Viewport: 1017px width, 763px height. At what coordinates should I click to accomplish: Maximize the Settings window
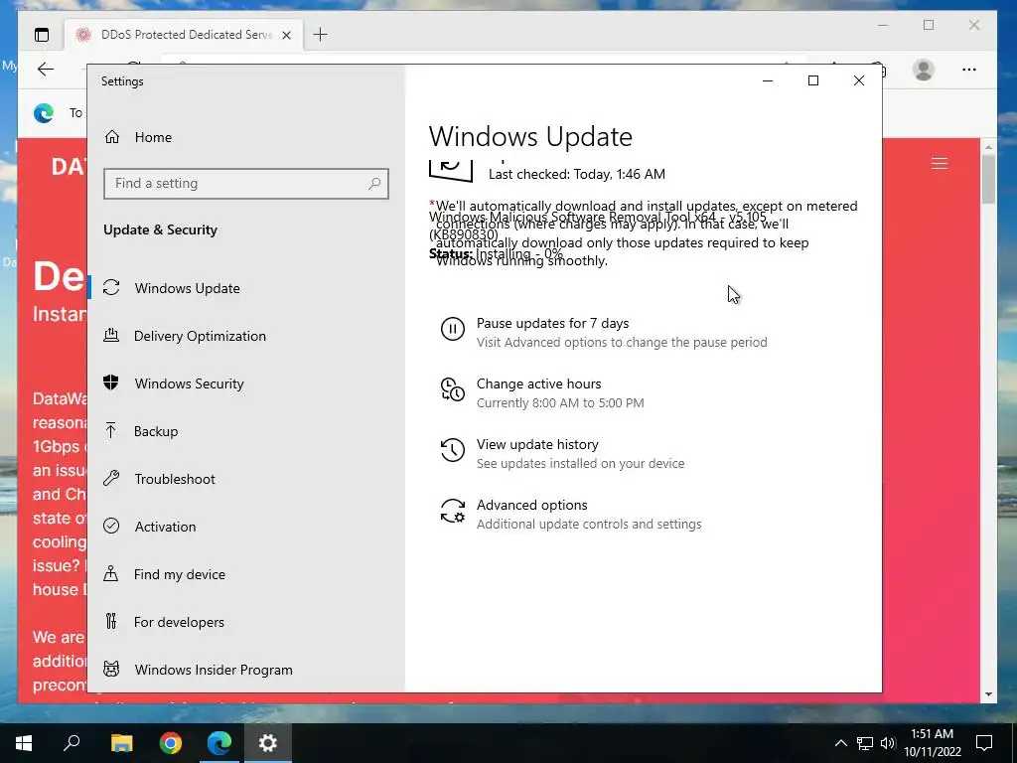pos(812,80)
